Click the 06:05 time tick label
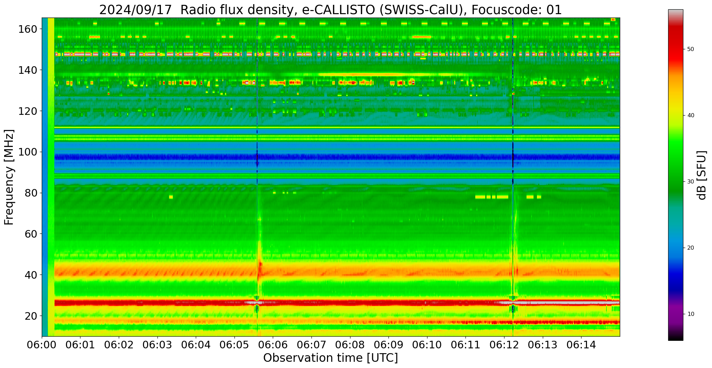Screen dimensions: 712x368 (235, 345)
